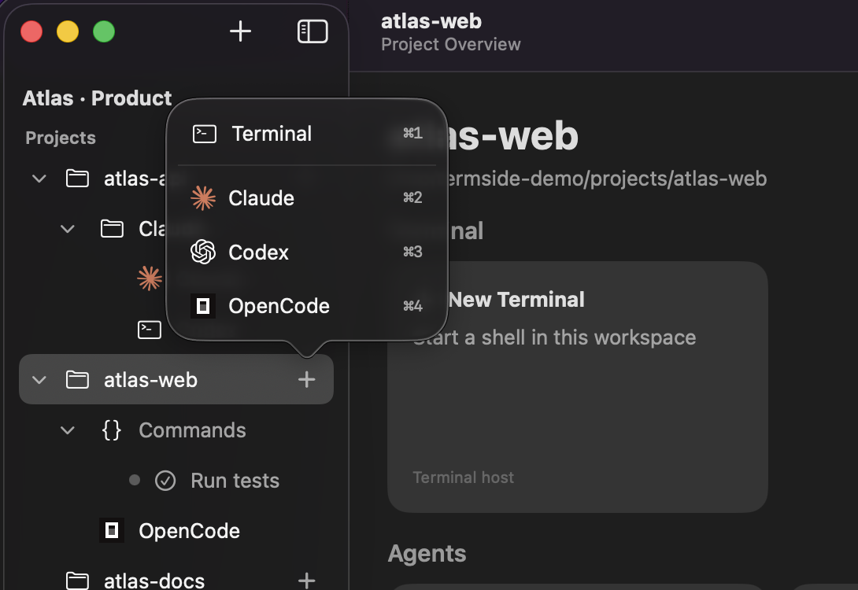
Task: Collapse the atlas-web project chevron
Action: (39, 379)
